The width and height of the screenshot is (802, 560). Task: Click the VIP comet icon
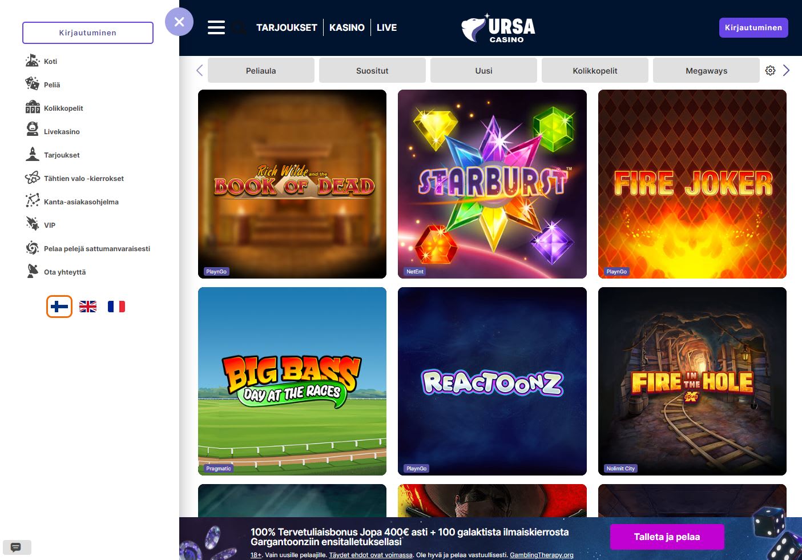pos(32,224)
